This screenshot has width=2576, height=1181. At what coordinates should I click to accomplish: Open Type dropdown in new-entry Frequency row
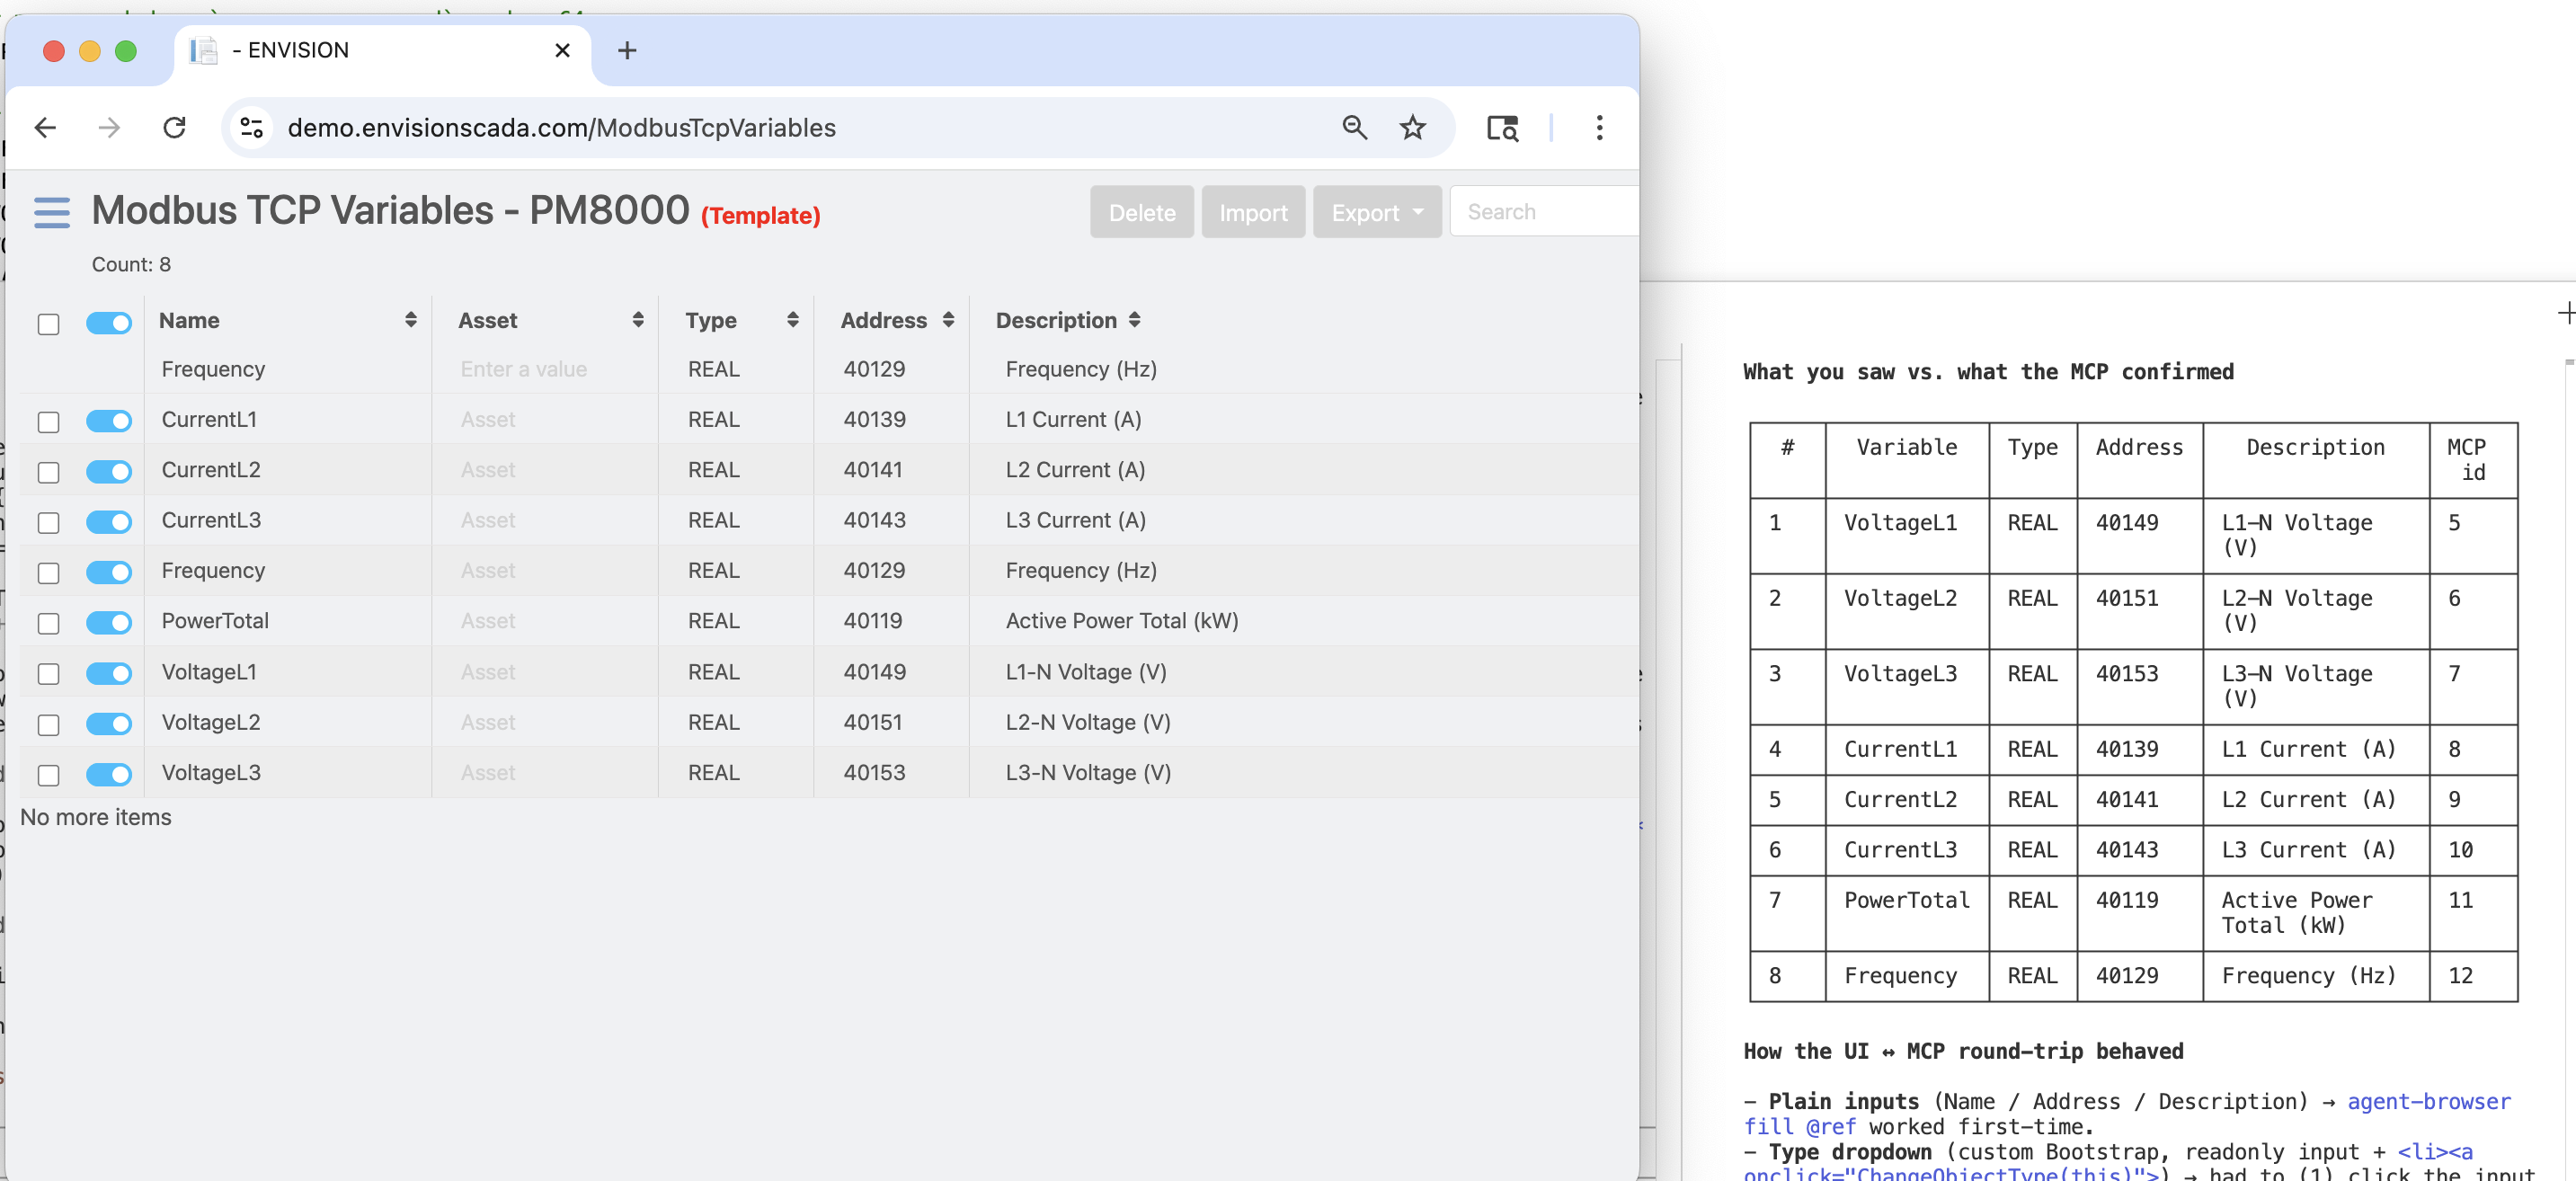(x=714, y=369)
